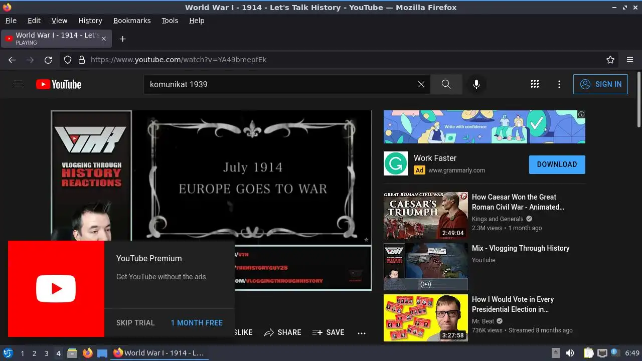The height and width of the screenshot is (361, 642).
Task: Go back with the browser back arrow
Action: tap(12, 60)
